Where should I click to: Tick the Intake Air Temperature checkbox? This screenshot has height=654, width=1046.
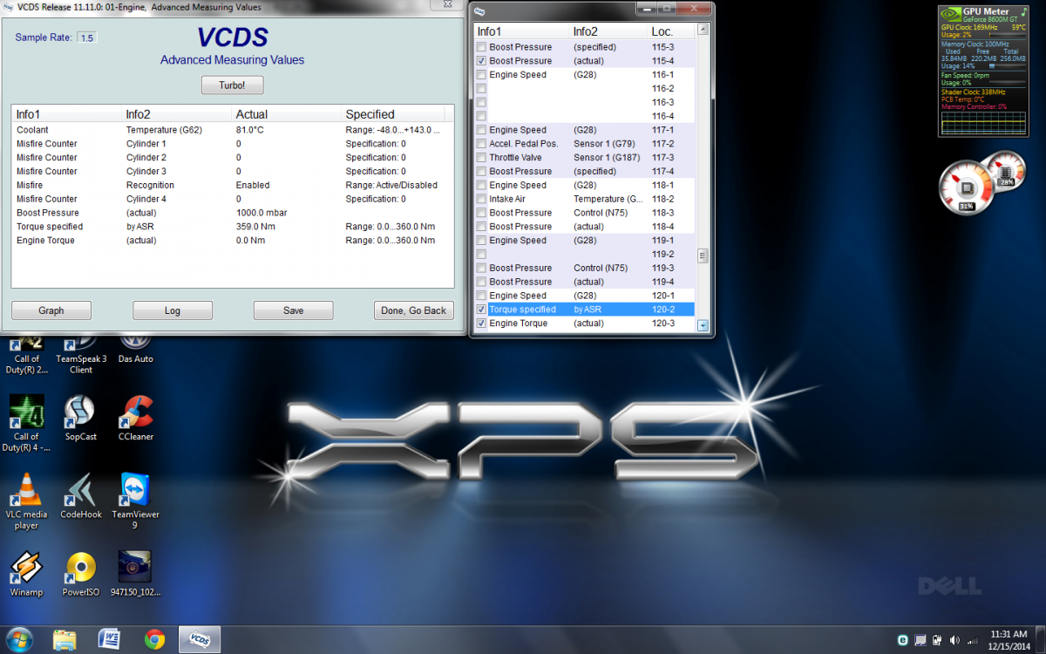click(481, 199)
